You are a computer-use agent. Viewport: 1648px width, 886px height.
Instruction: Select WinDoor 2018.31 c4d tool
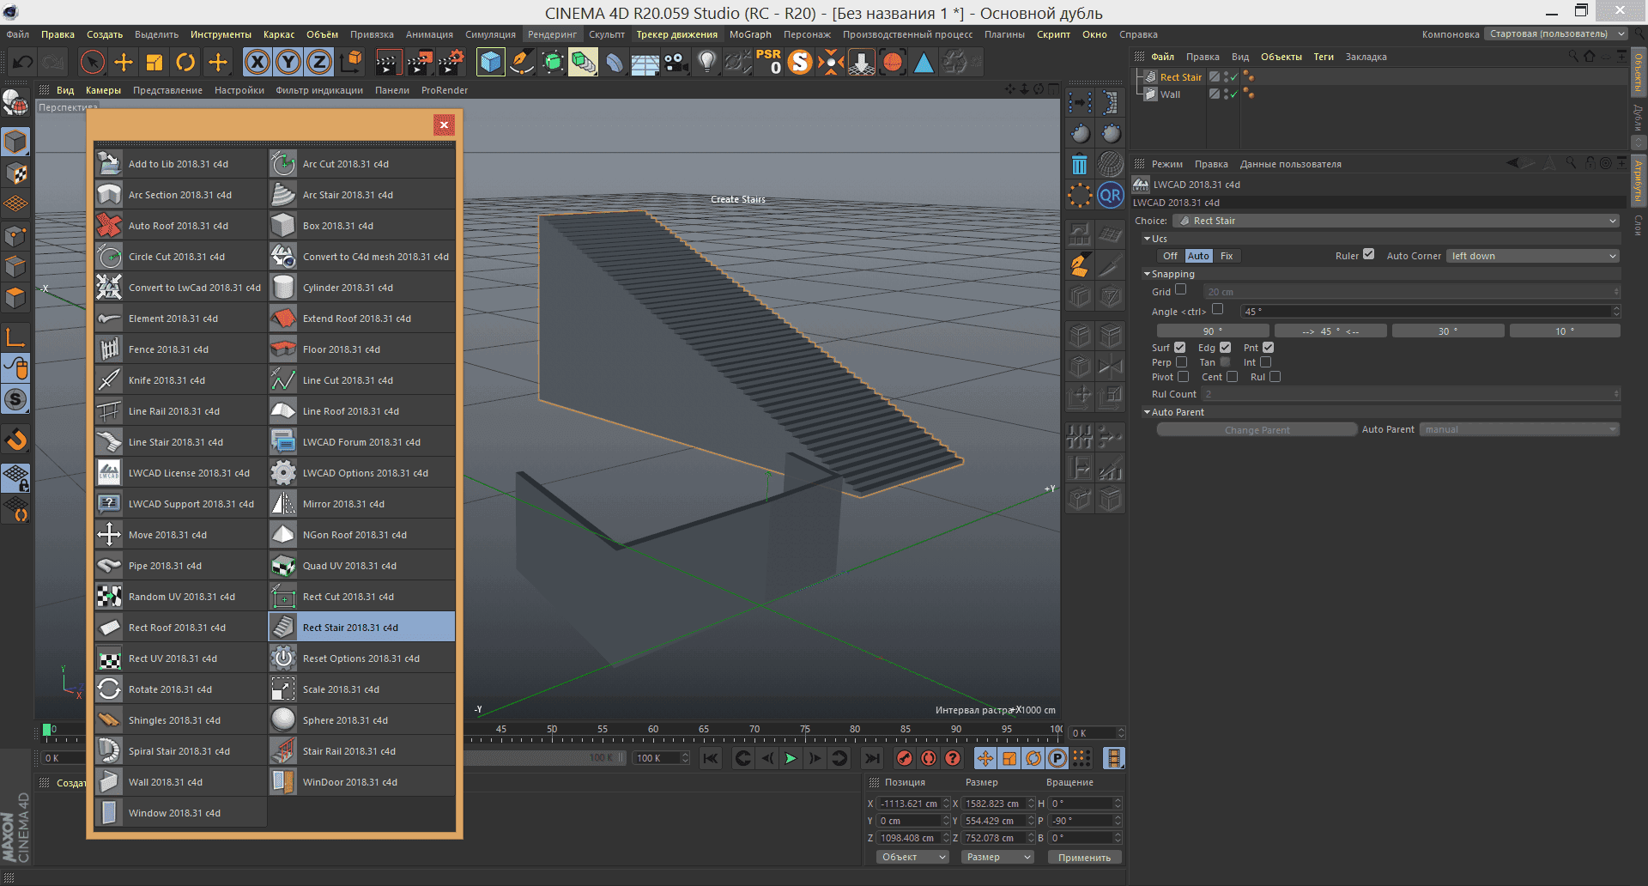coord(362,782)
